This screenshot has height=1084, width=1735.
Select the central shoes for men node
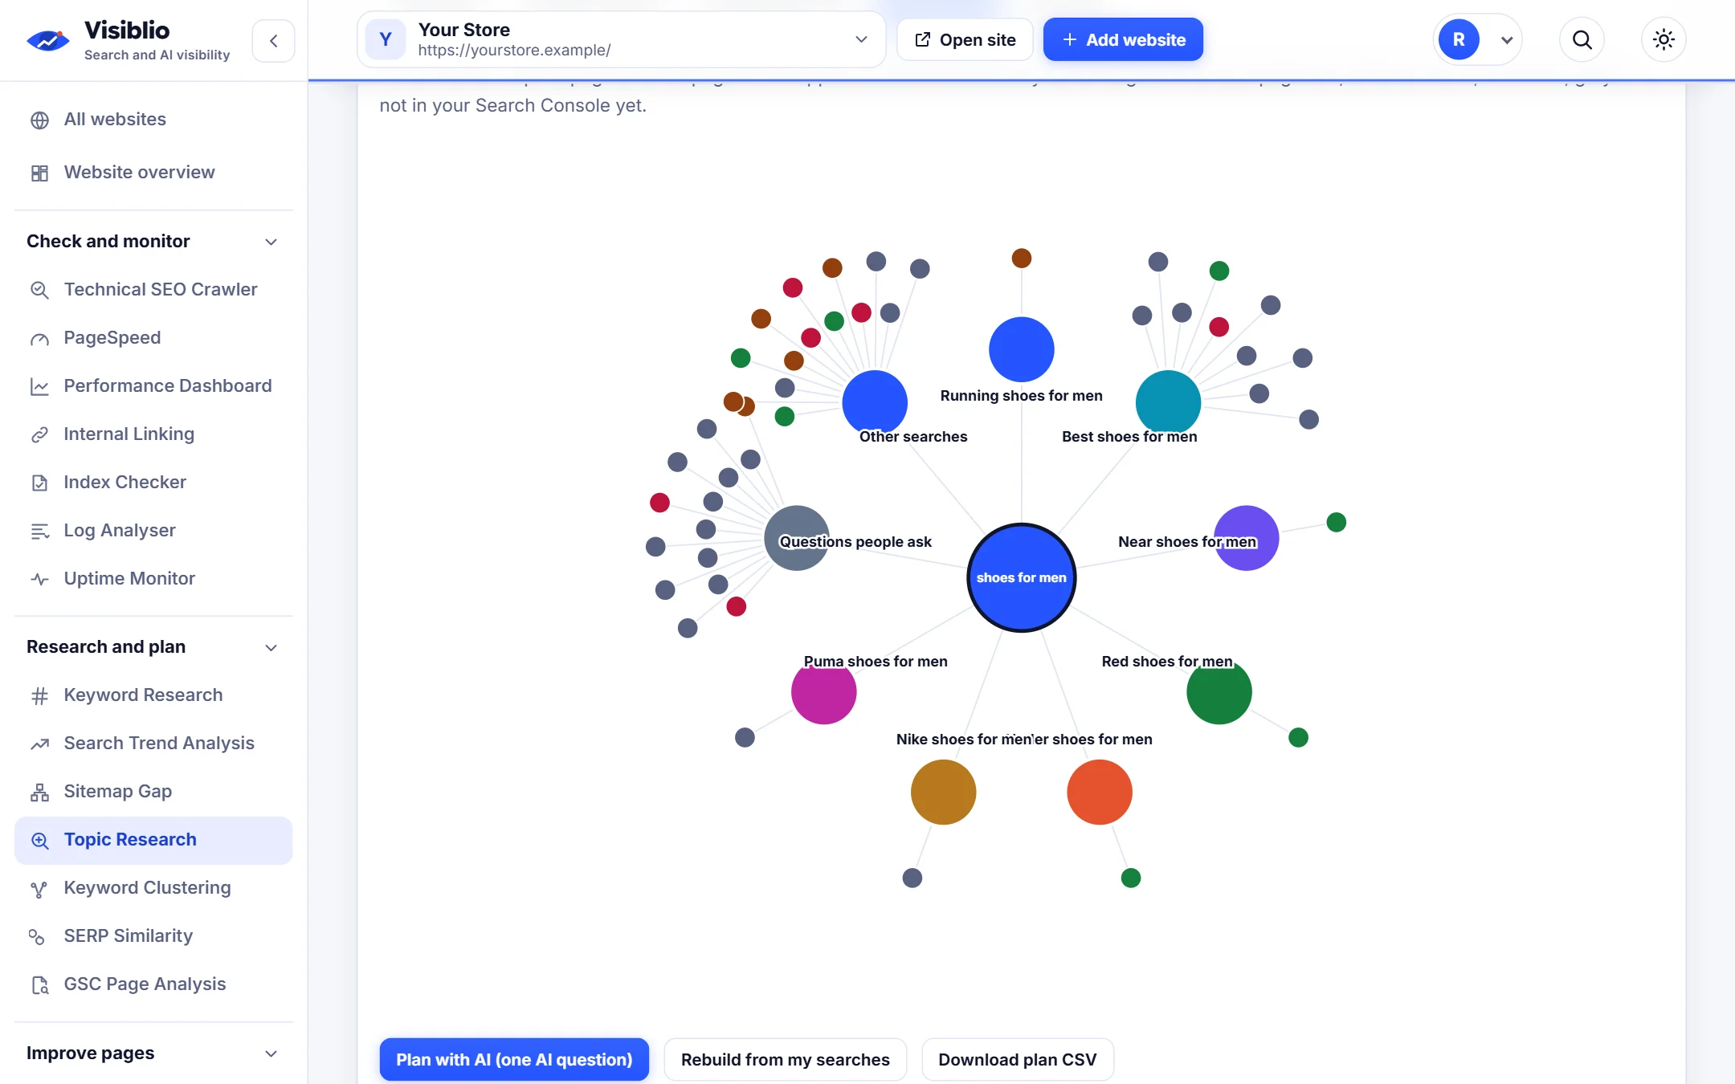pos(1022,578)
